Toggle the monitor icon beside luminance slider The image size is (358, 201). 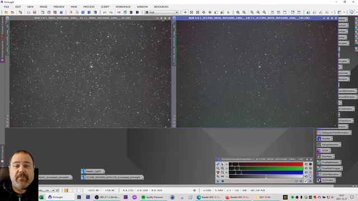pyautogui.click(x=310, y=176)
